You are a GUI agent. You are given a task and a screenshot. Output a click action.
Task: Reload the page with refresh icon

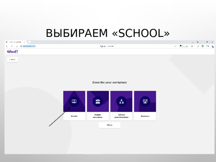(x=17, y=46)
